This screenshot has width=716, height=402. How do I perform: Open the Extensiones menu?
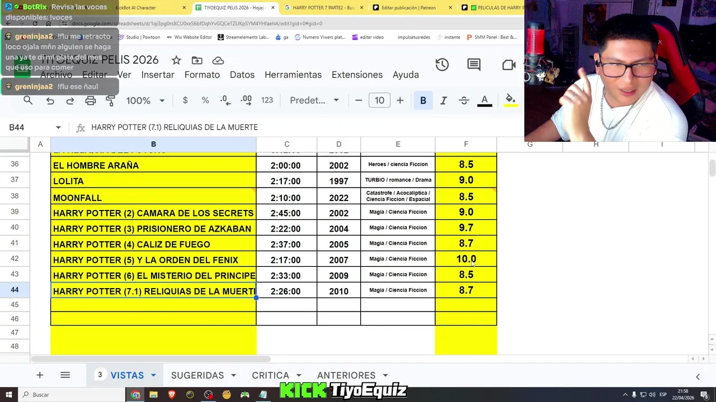pos(357,75)
